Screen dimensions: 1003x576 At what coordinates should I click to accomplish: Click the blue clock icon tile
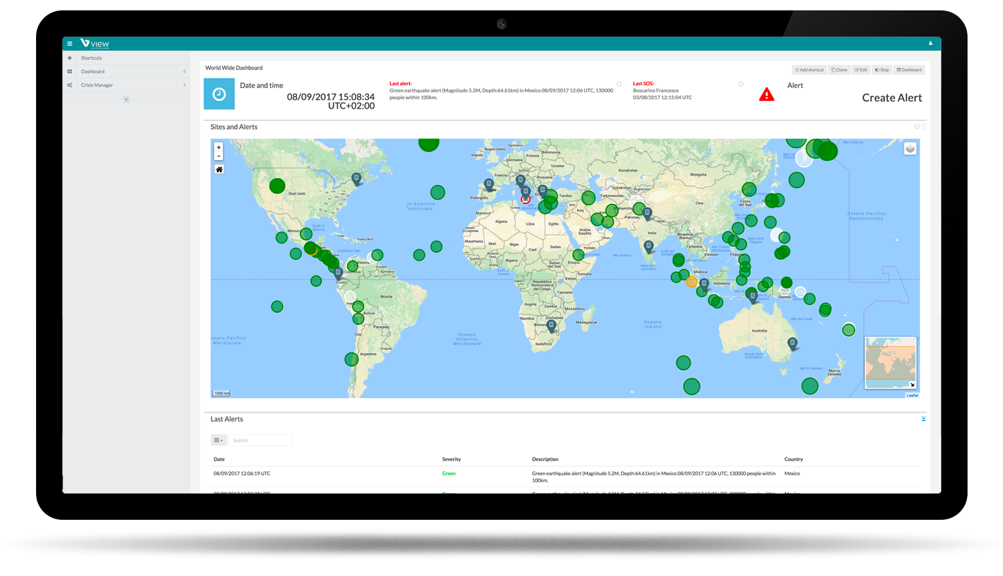click(219, 94)
